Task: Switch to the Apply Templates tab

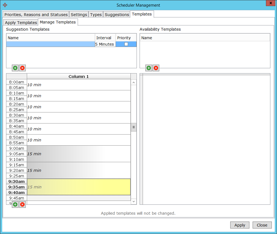Action: tap(21, 23)
